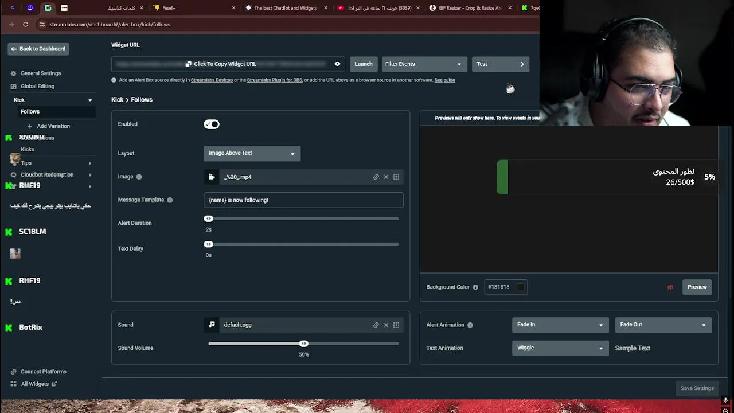Click the Sound Volume slider handle at 50%
Screen dimensions: 734x413
coord(304,344)
